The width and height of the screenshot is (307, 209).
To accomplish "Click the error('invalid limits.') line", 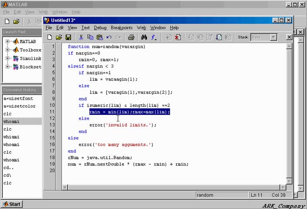I will point(123,125).
